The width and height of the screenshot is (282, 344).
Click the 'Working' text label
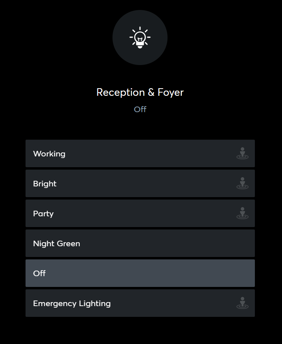coord(49,154)
